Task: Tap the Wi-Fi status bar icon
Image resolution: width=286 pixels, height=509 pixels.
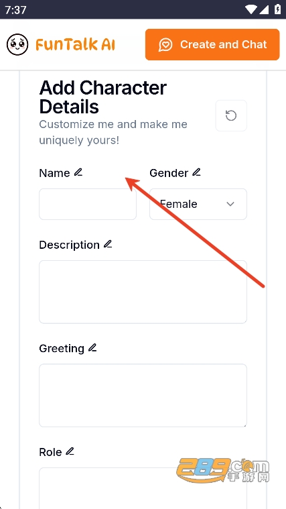Action: (251, 9)
